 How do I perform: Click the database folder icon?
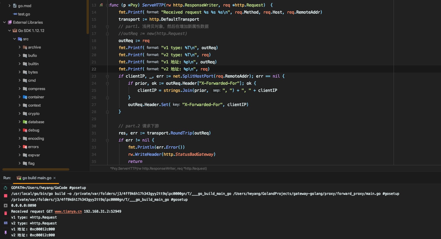point(25,122)
